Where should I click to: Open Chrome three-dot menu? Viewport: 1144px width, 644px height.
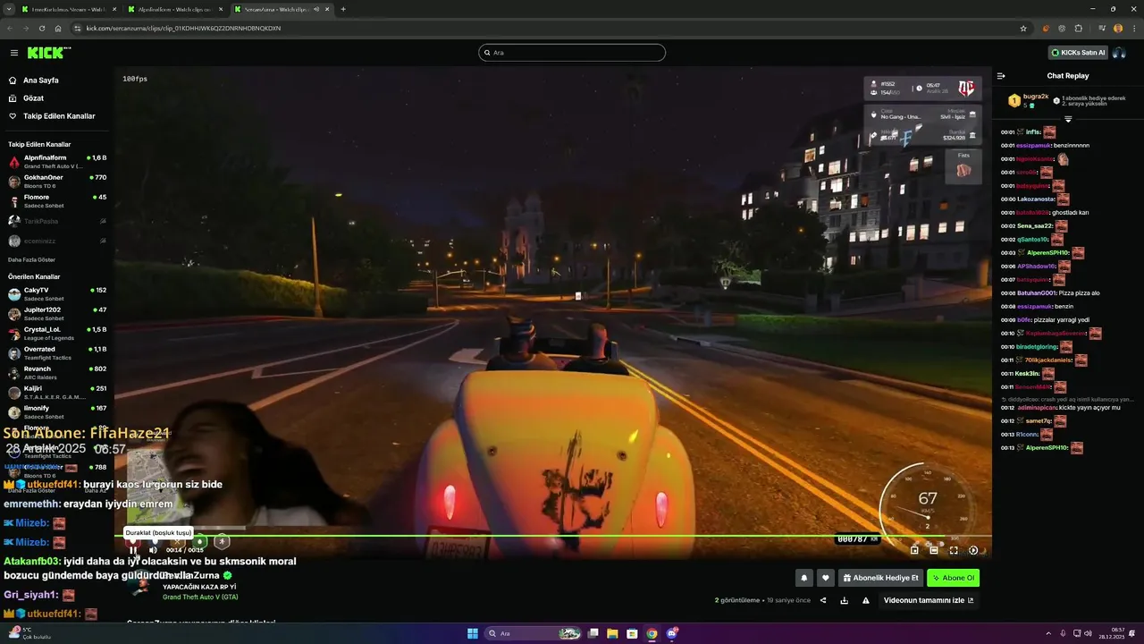pos(1133,28)
